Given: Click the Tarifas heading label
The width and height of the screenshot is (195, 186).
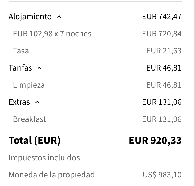Looking at the screenshot, I should [x=20, y=68].
